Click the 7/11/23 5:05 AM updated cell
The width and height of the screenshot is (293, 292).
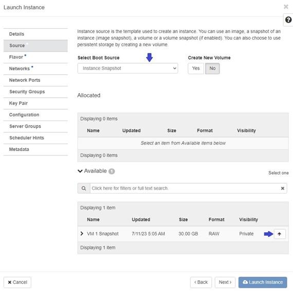(x=148, y=234)
